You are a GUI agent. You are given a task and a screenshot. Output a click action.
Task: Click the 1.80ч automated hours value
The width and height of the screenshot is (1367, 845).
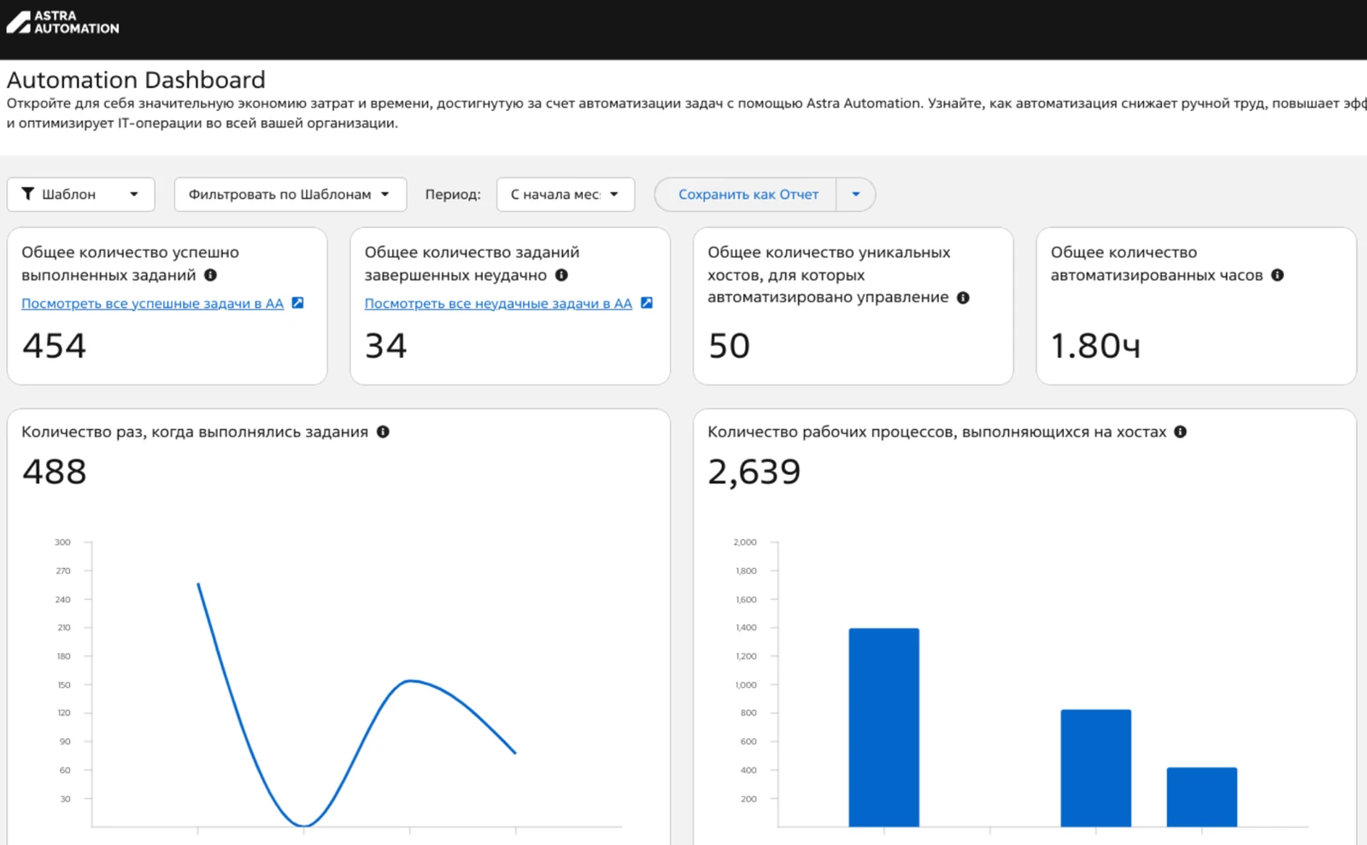[x=1095, y=345]
